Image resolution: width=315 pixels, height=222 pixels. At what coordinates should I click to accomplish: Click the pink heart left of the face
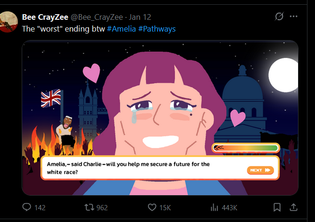coord(91,73)
